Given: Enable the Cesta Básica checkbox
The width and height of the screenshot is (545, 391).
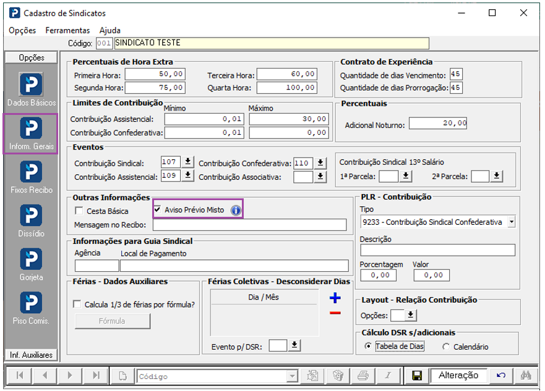Looking at the screenshot, I should [x=79, y=211].
